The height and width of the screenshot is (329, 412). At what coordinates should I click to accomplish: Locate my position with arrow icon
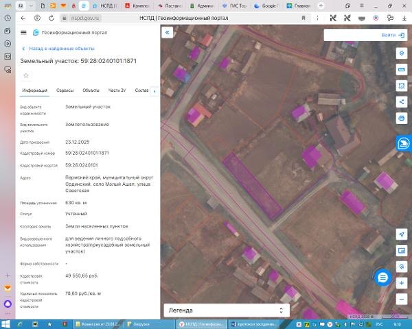point(402,234)
